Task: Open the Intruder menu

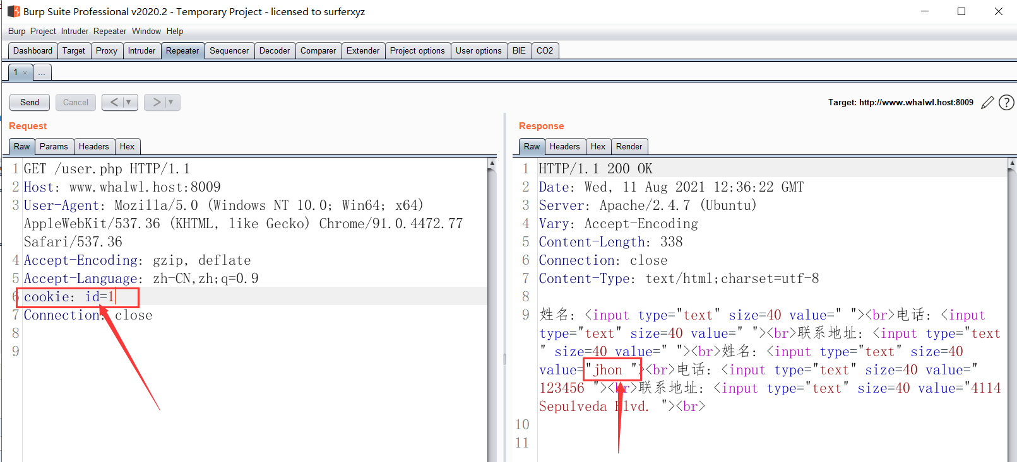Action: (74, 31)
